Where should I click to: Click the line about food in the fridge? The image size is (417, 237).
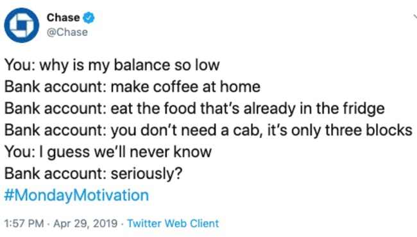[x=194, y=109]
